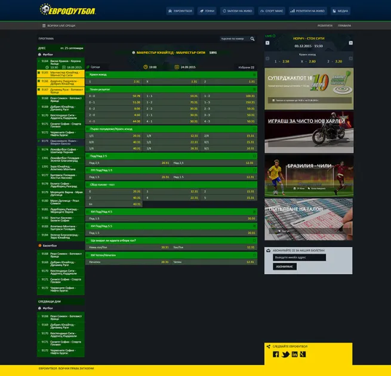
Task: Click the football icon under СЛЕДВАЩИ ДНИ
Action: pyautogui.click(x=39, y=308)
